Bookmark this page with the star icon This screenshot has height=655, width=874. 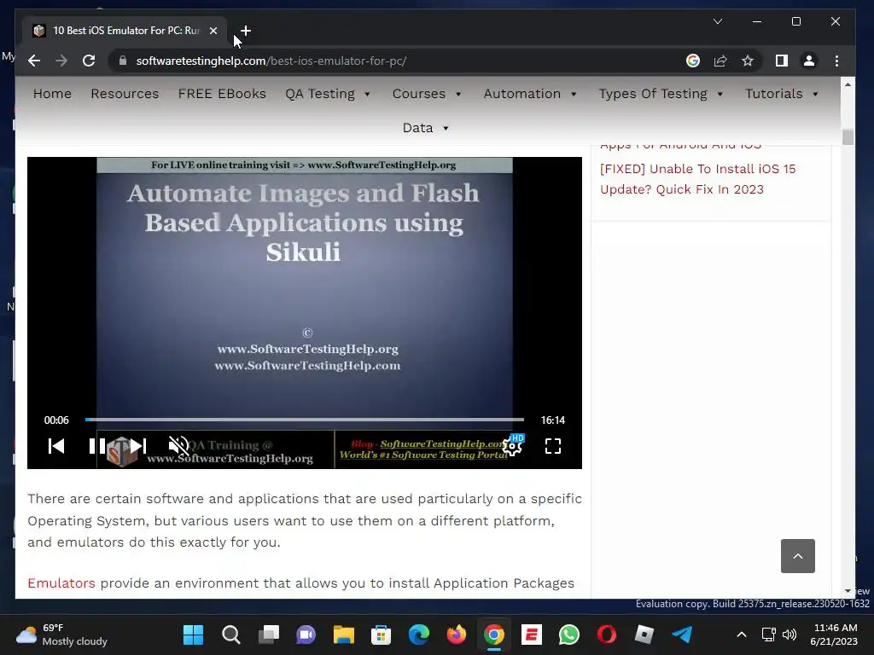click(748, 61)
